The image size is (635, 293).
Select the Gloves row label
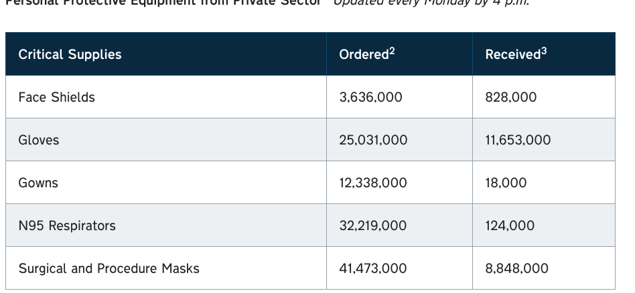pos(38,140)
